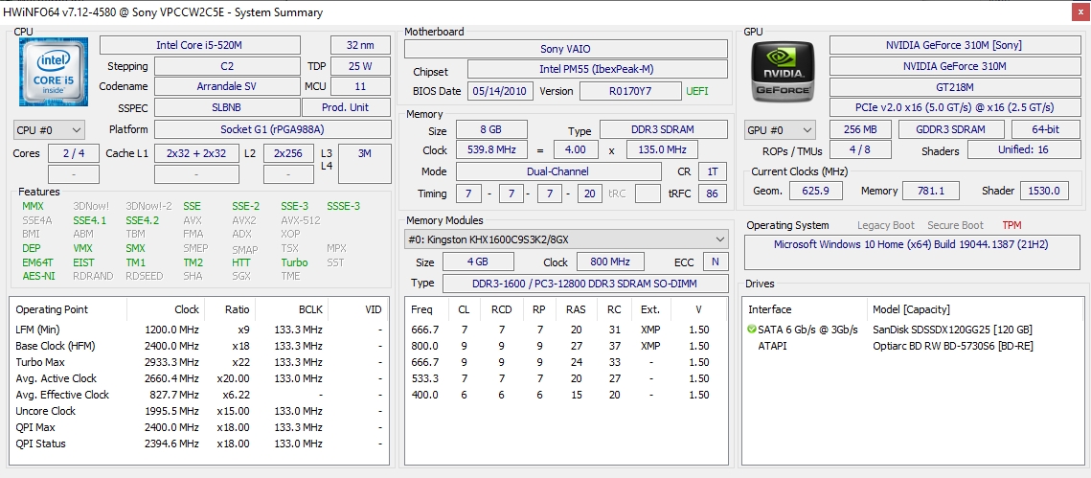Click the Secure Boot label
This screenshot has height=478, width=1091.
pos(955,225)
